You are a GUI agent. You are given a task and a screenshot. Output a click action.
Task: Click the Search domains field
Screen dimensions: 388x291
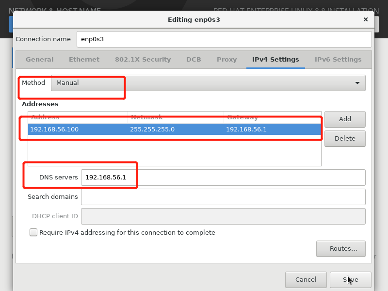pyautogui.click(x=223, y=196)
